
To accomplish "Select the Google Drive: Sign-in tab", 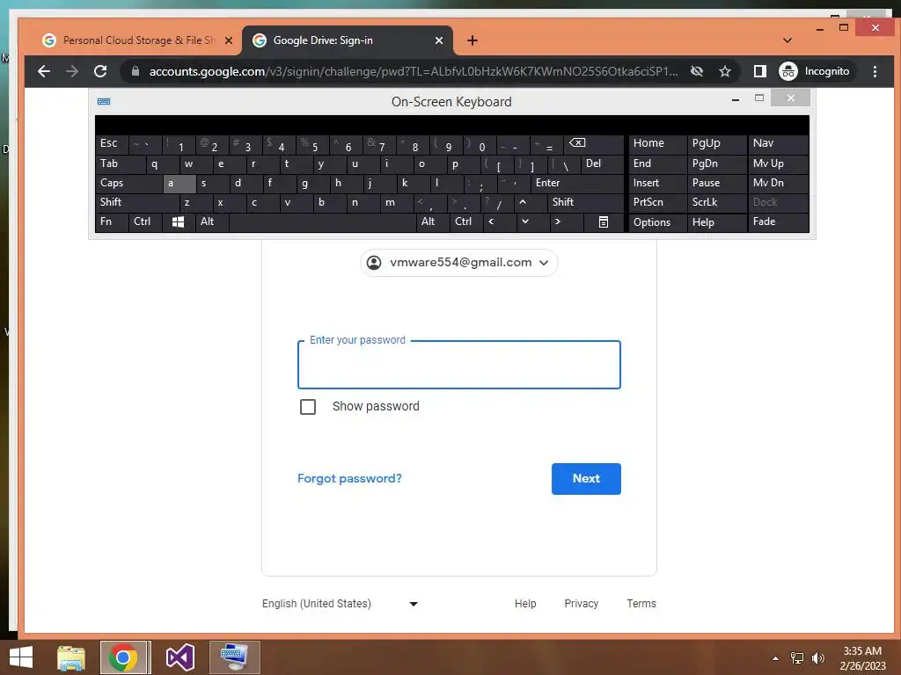I will (x=348, y=40).
